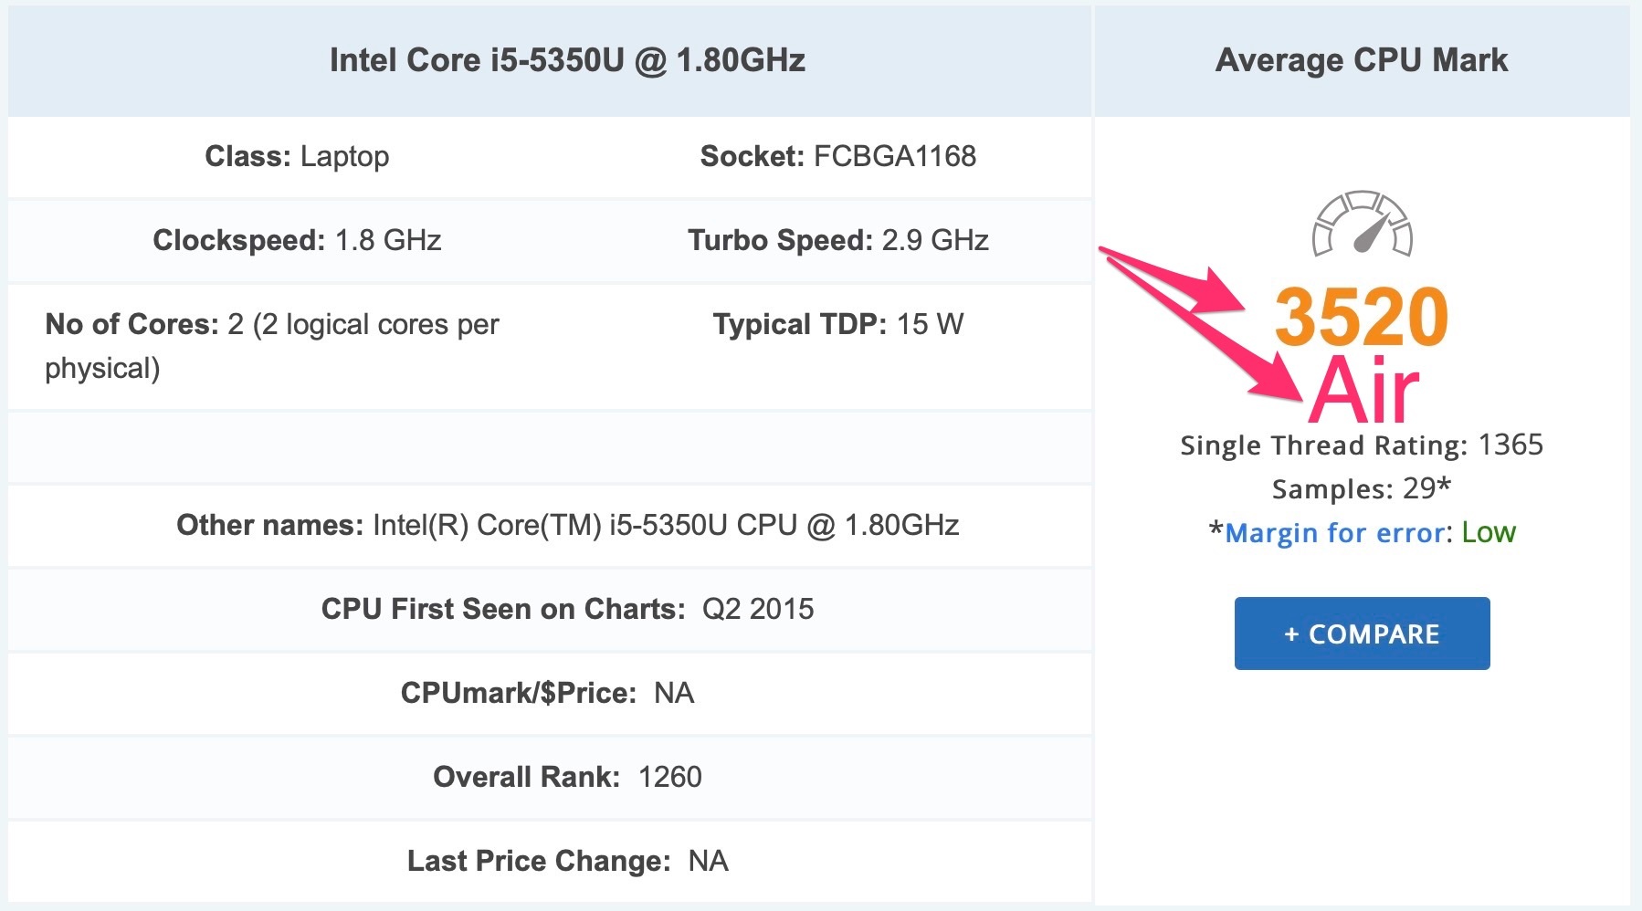Click the Socket FCBGA1168 cell
Viewport: 1642px width, 911px height.
click(838, 156)
